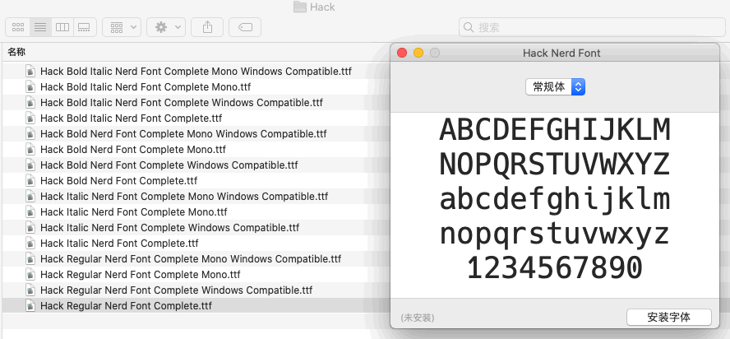Click the Edit Tags toolbar button

point(245,27)
